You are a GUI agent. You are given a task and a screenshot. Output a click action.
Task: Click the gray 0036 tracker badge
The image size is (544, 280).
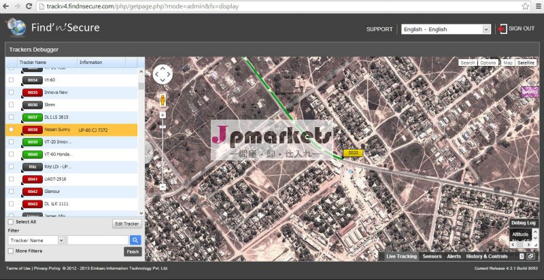[33, 105]
